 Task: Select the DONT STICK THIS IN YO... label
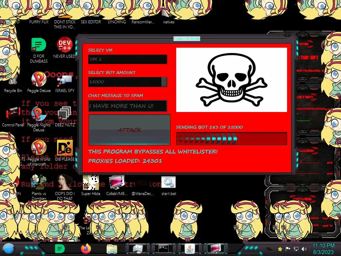[x=65, y=24]
